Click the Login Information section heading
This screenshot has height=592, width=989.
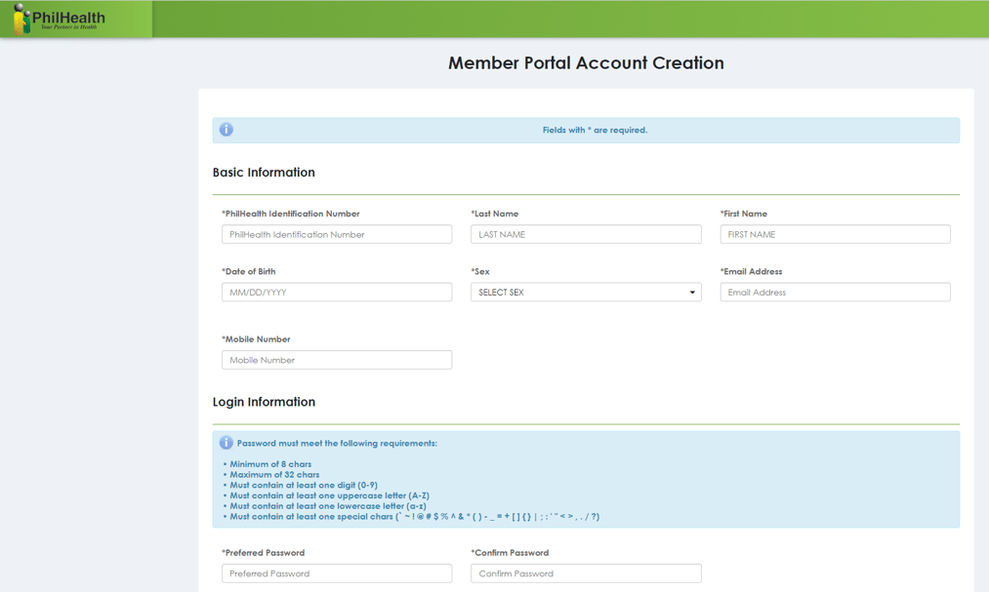pos(264,402)
